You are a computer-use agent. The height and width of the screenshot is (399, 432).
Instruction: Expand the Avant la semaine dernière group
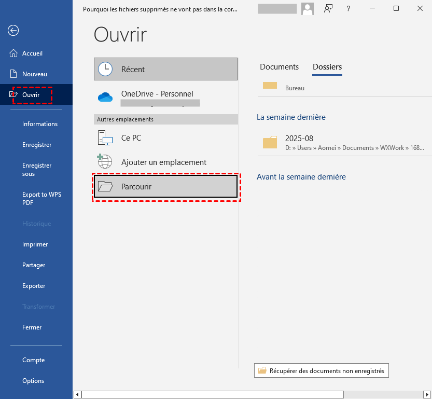(301, 176)
